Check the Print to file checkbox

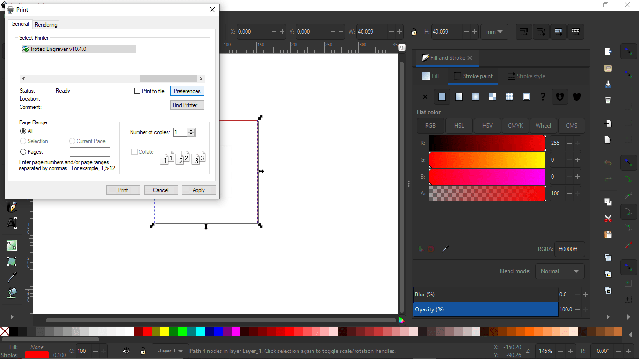(138, 91)
